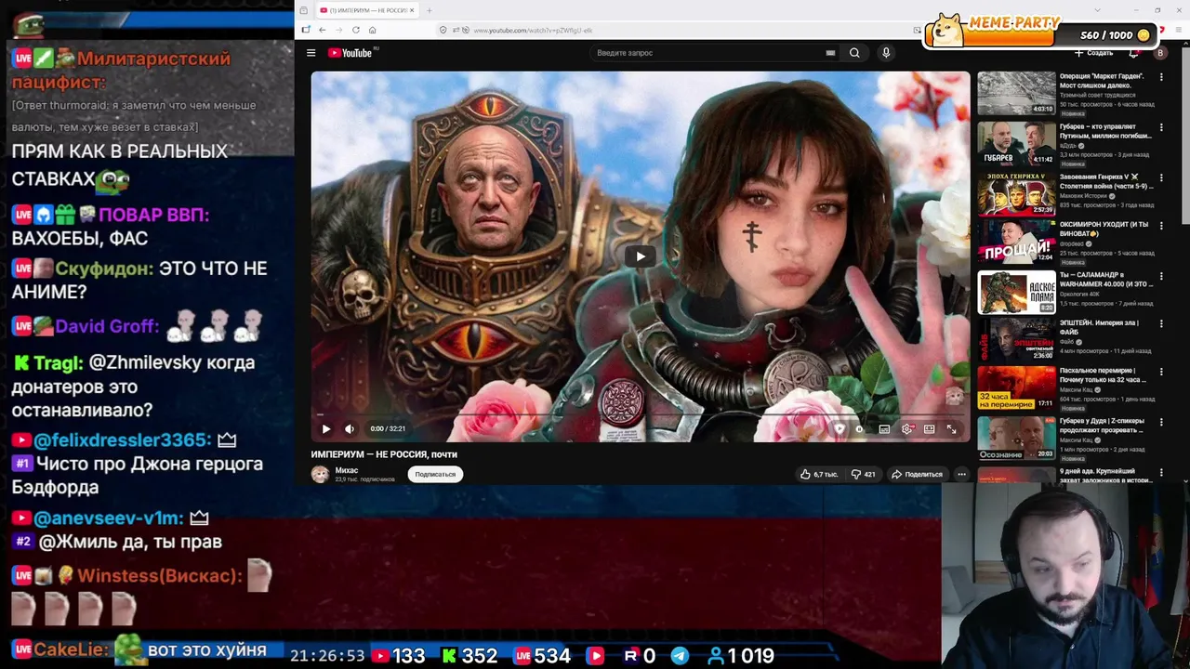Image resolution: width=1190 pixels, height=669 pixels.
Task: Open options for Ты — САЛАМАНДР video
Action: 1161,277
